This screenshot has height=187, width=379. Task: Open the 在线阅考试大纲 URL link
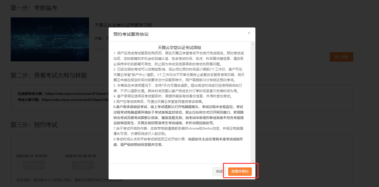[76, 93]
